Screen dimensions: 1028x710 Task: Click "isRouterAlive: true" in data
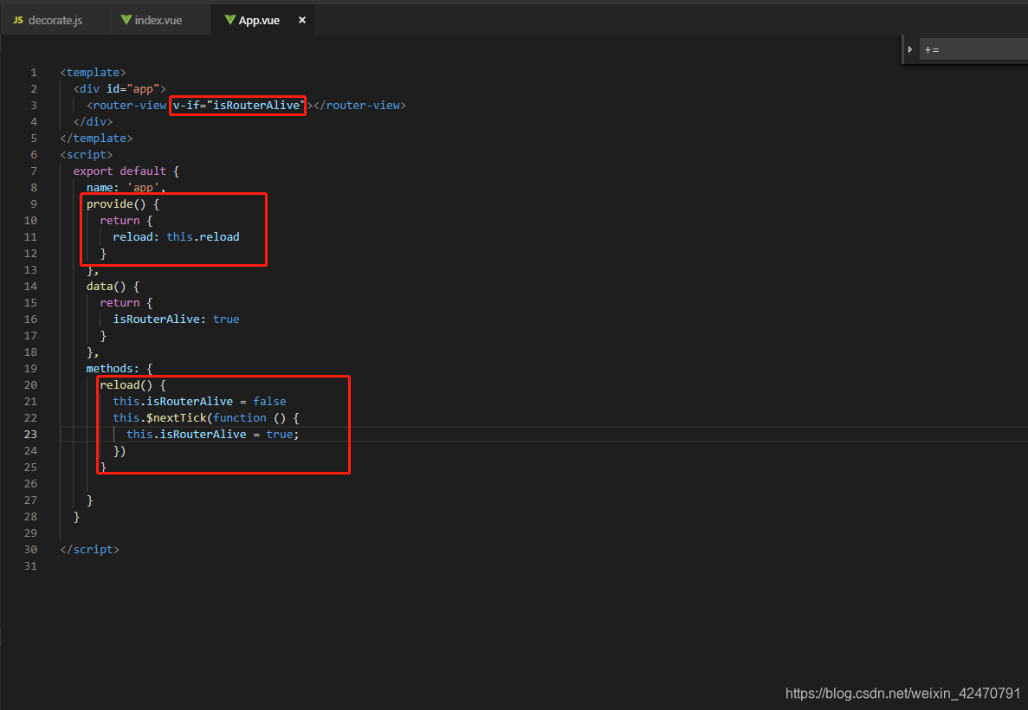pyautogui.click(x=177, y=319)
